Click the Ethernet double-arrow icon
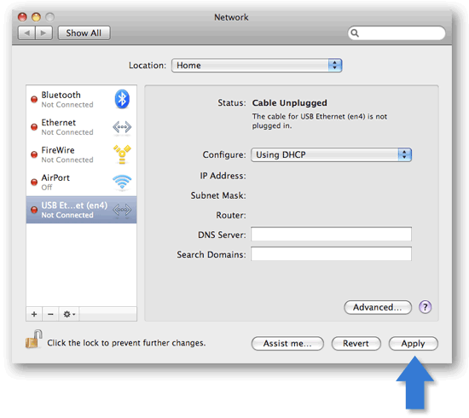 tap(122, 127)
